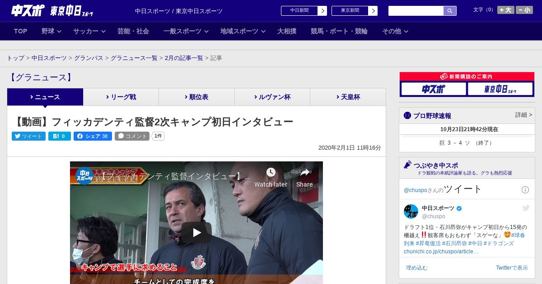Switch to ルヴァン杯 tab

(272, 97)
